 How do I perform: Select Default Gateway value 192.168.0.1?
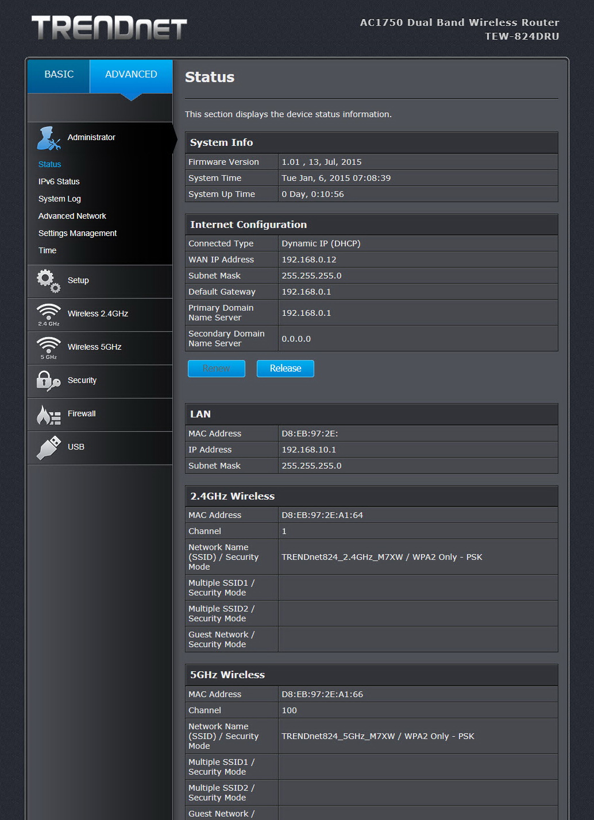306,292
